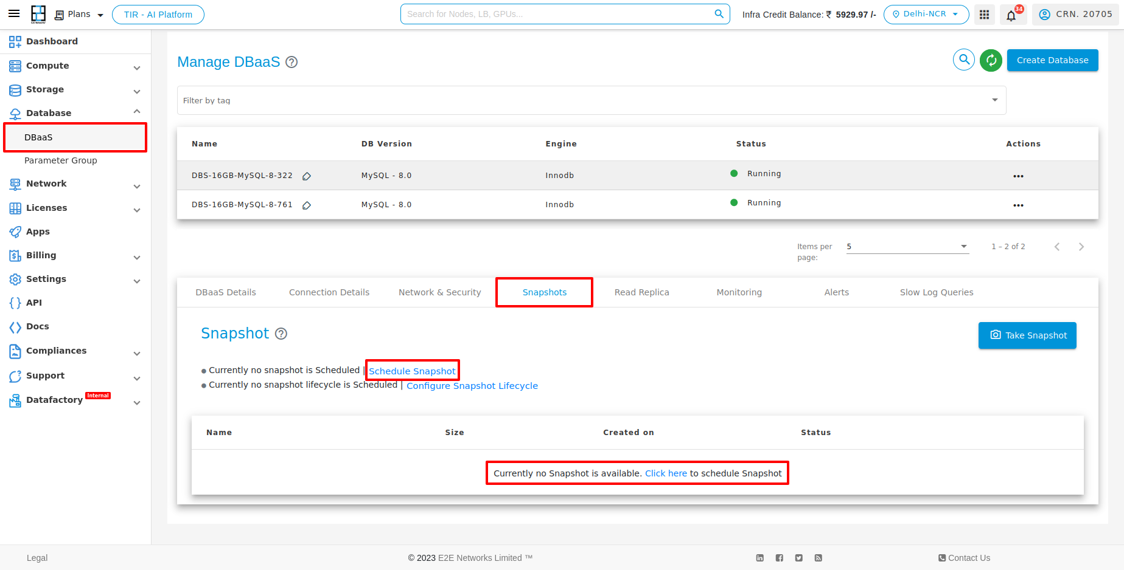
Task: Switch to Snapshots tab
Action: pyautogui.click(x=545, y=292)
